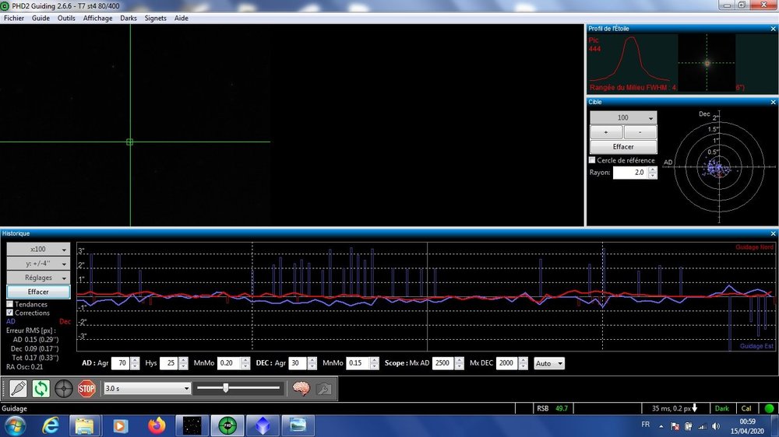The height and width of the screenshot is (437, 779).
Task: Open the picture viewer app in taskbar
Action: click(x=298, y=425)
